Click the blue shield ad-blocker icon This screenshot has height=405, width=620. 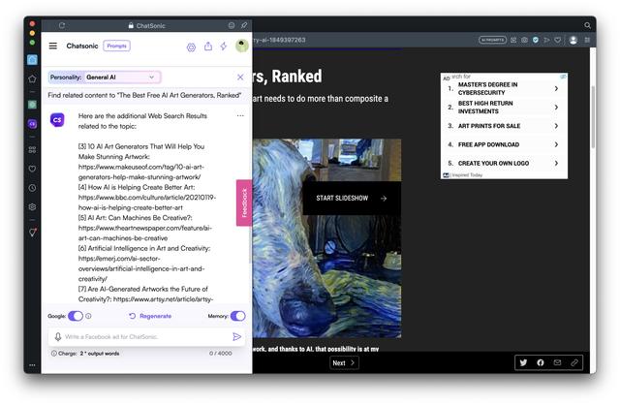pos(536,40)
